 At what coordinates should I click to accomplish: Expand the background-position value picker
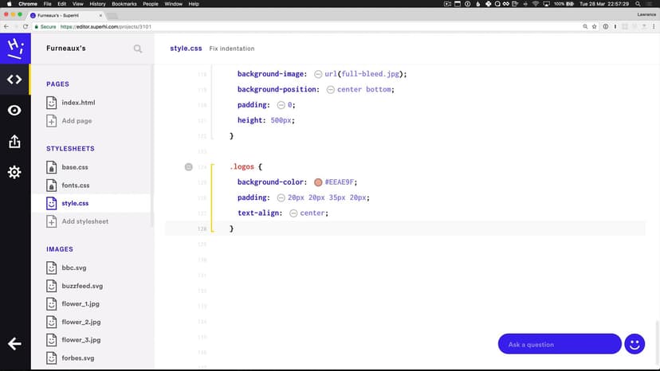click(x=331, y=90)
